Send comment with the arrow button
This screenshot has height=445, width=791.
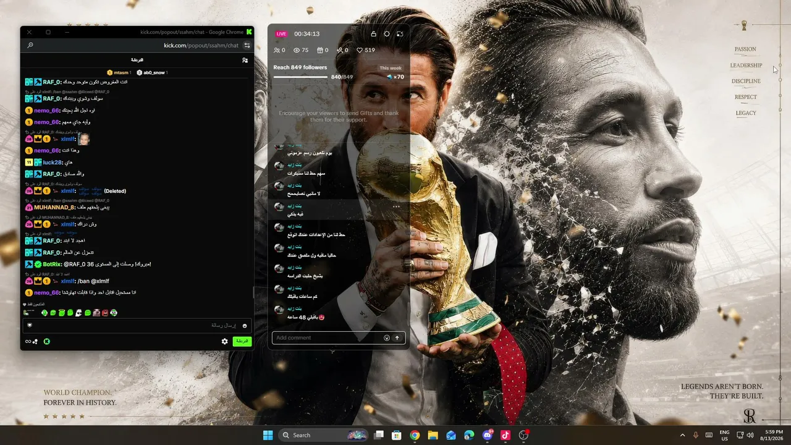pos(397,338)
